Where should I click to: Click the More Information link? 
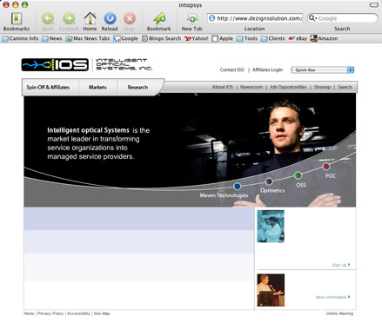[x=333, y=297]
